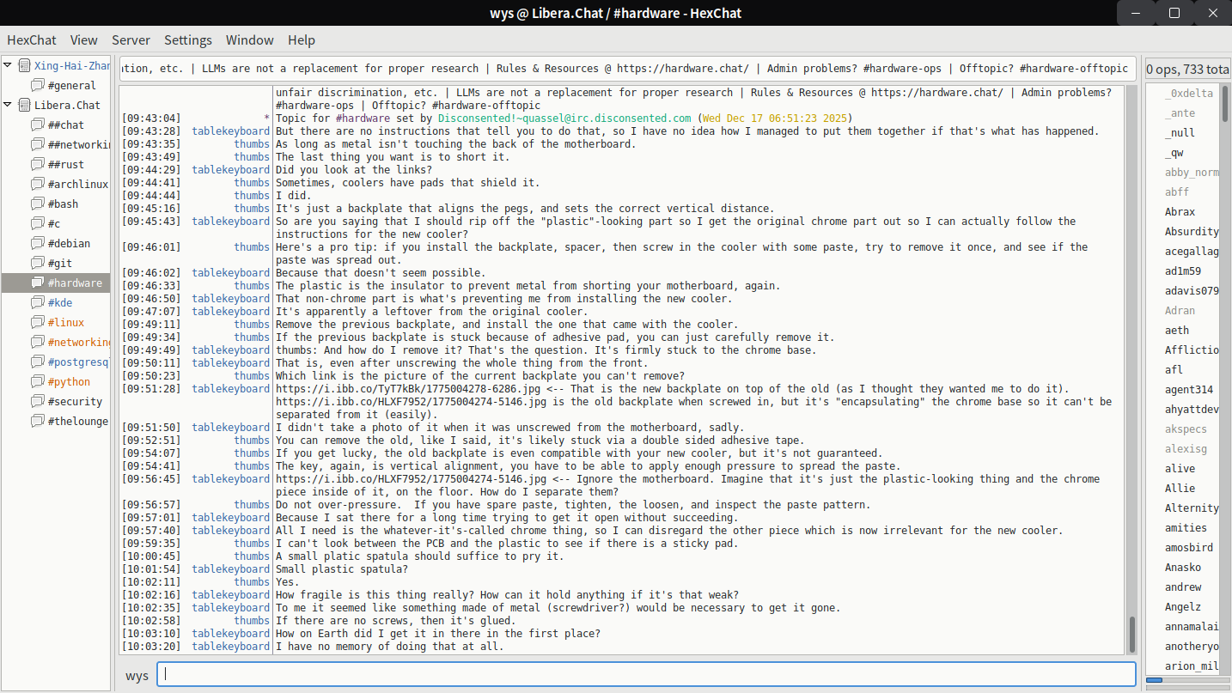Click the server icon beside Xing-Hai-Zhar network

click(x=24, y=65)
